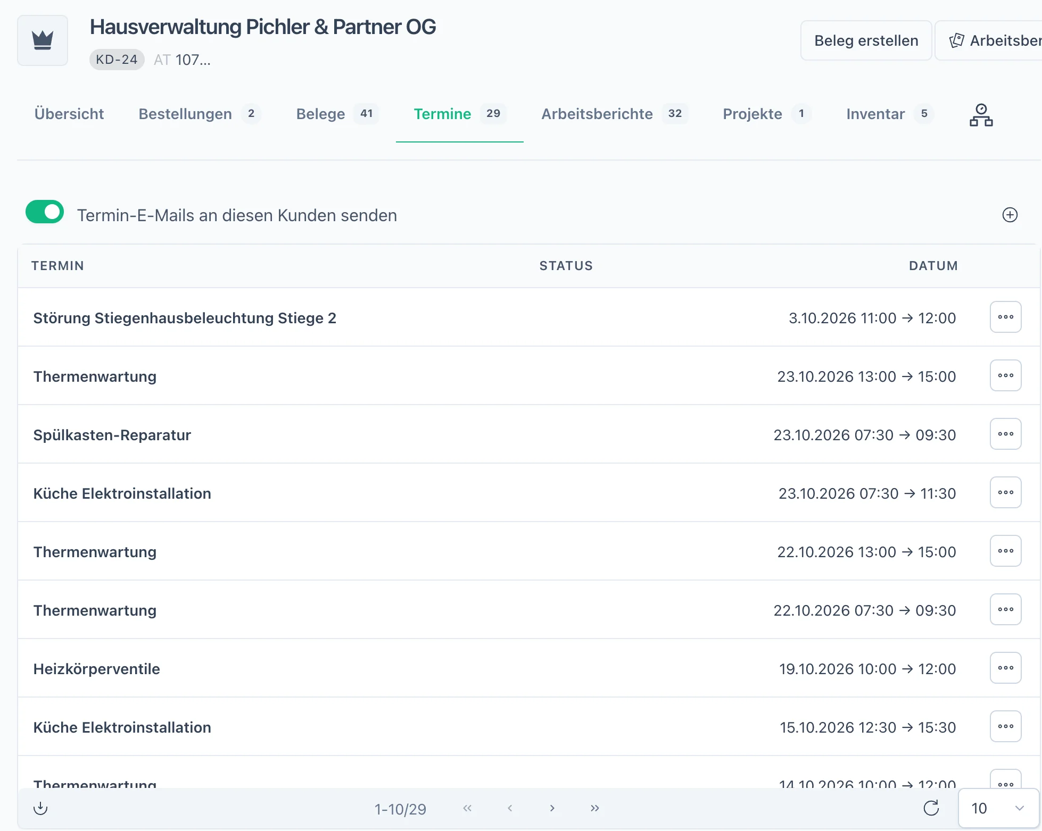
Task: Click the crown customer logo icon
Action: (x=43, y=40)
